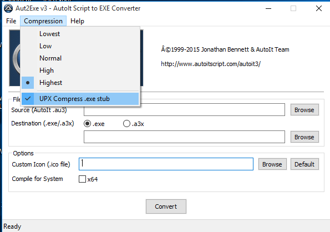Open the autoitscript.com URL text
This screenshot has width=330, height=232.
(211, 64)
